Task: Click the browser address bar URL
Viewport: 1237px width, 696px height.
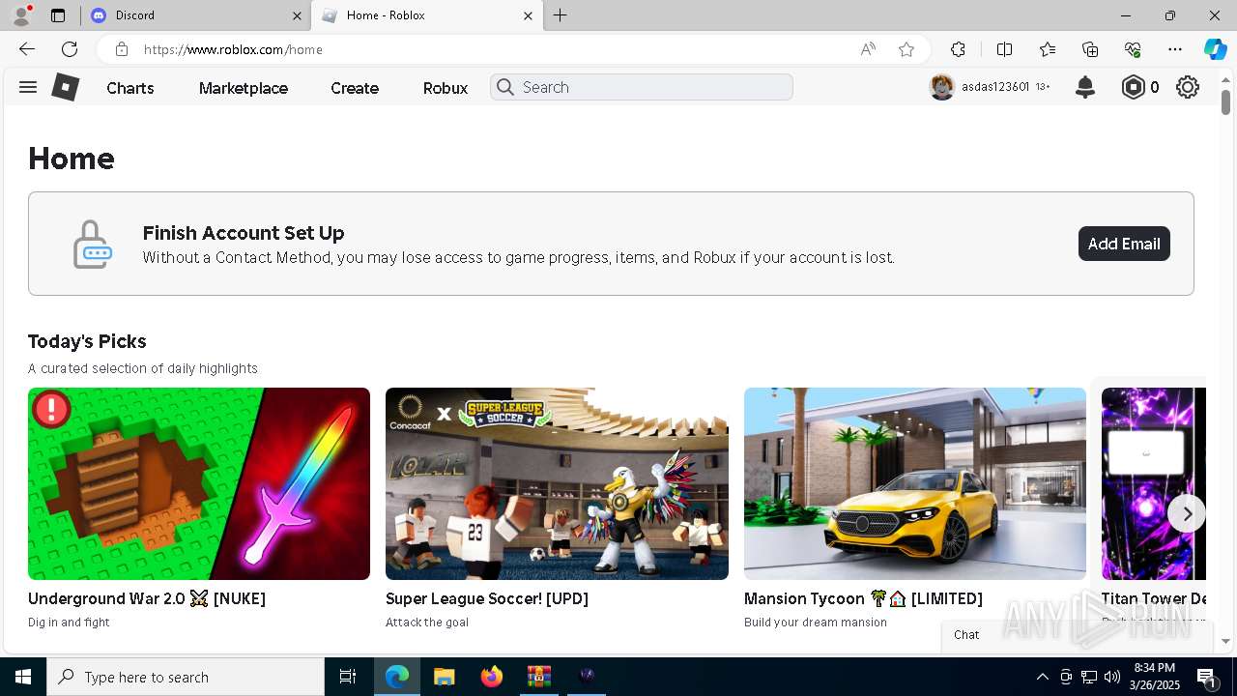Action: pos(233,49)
